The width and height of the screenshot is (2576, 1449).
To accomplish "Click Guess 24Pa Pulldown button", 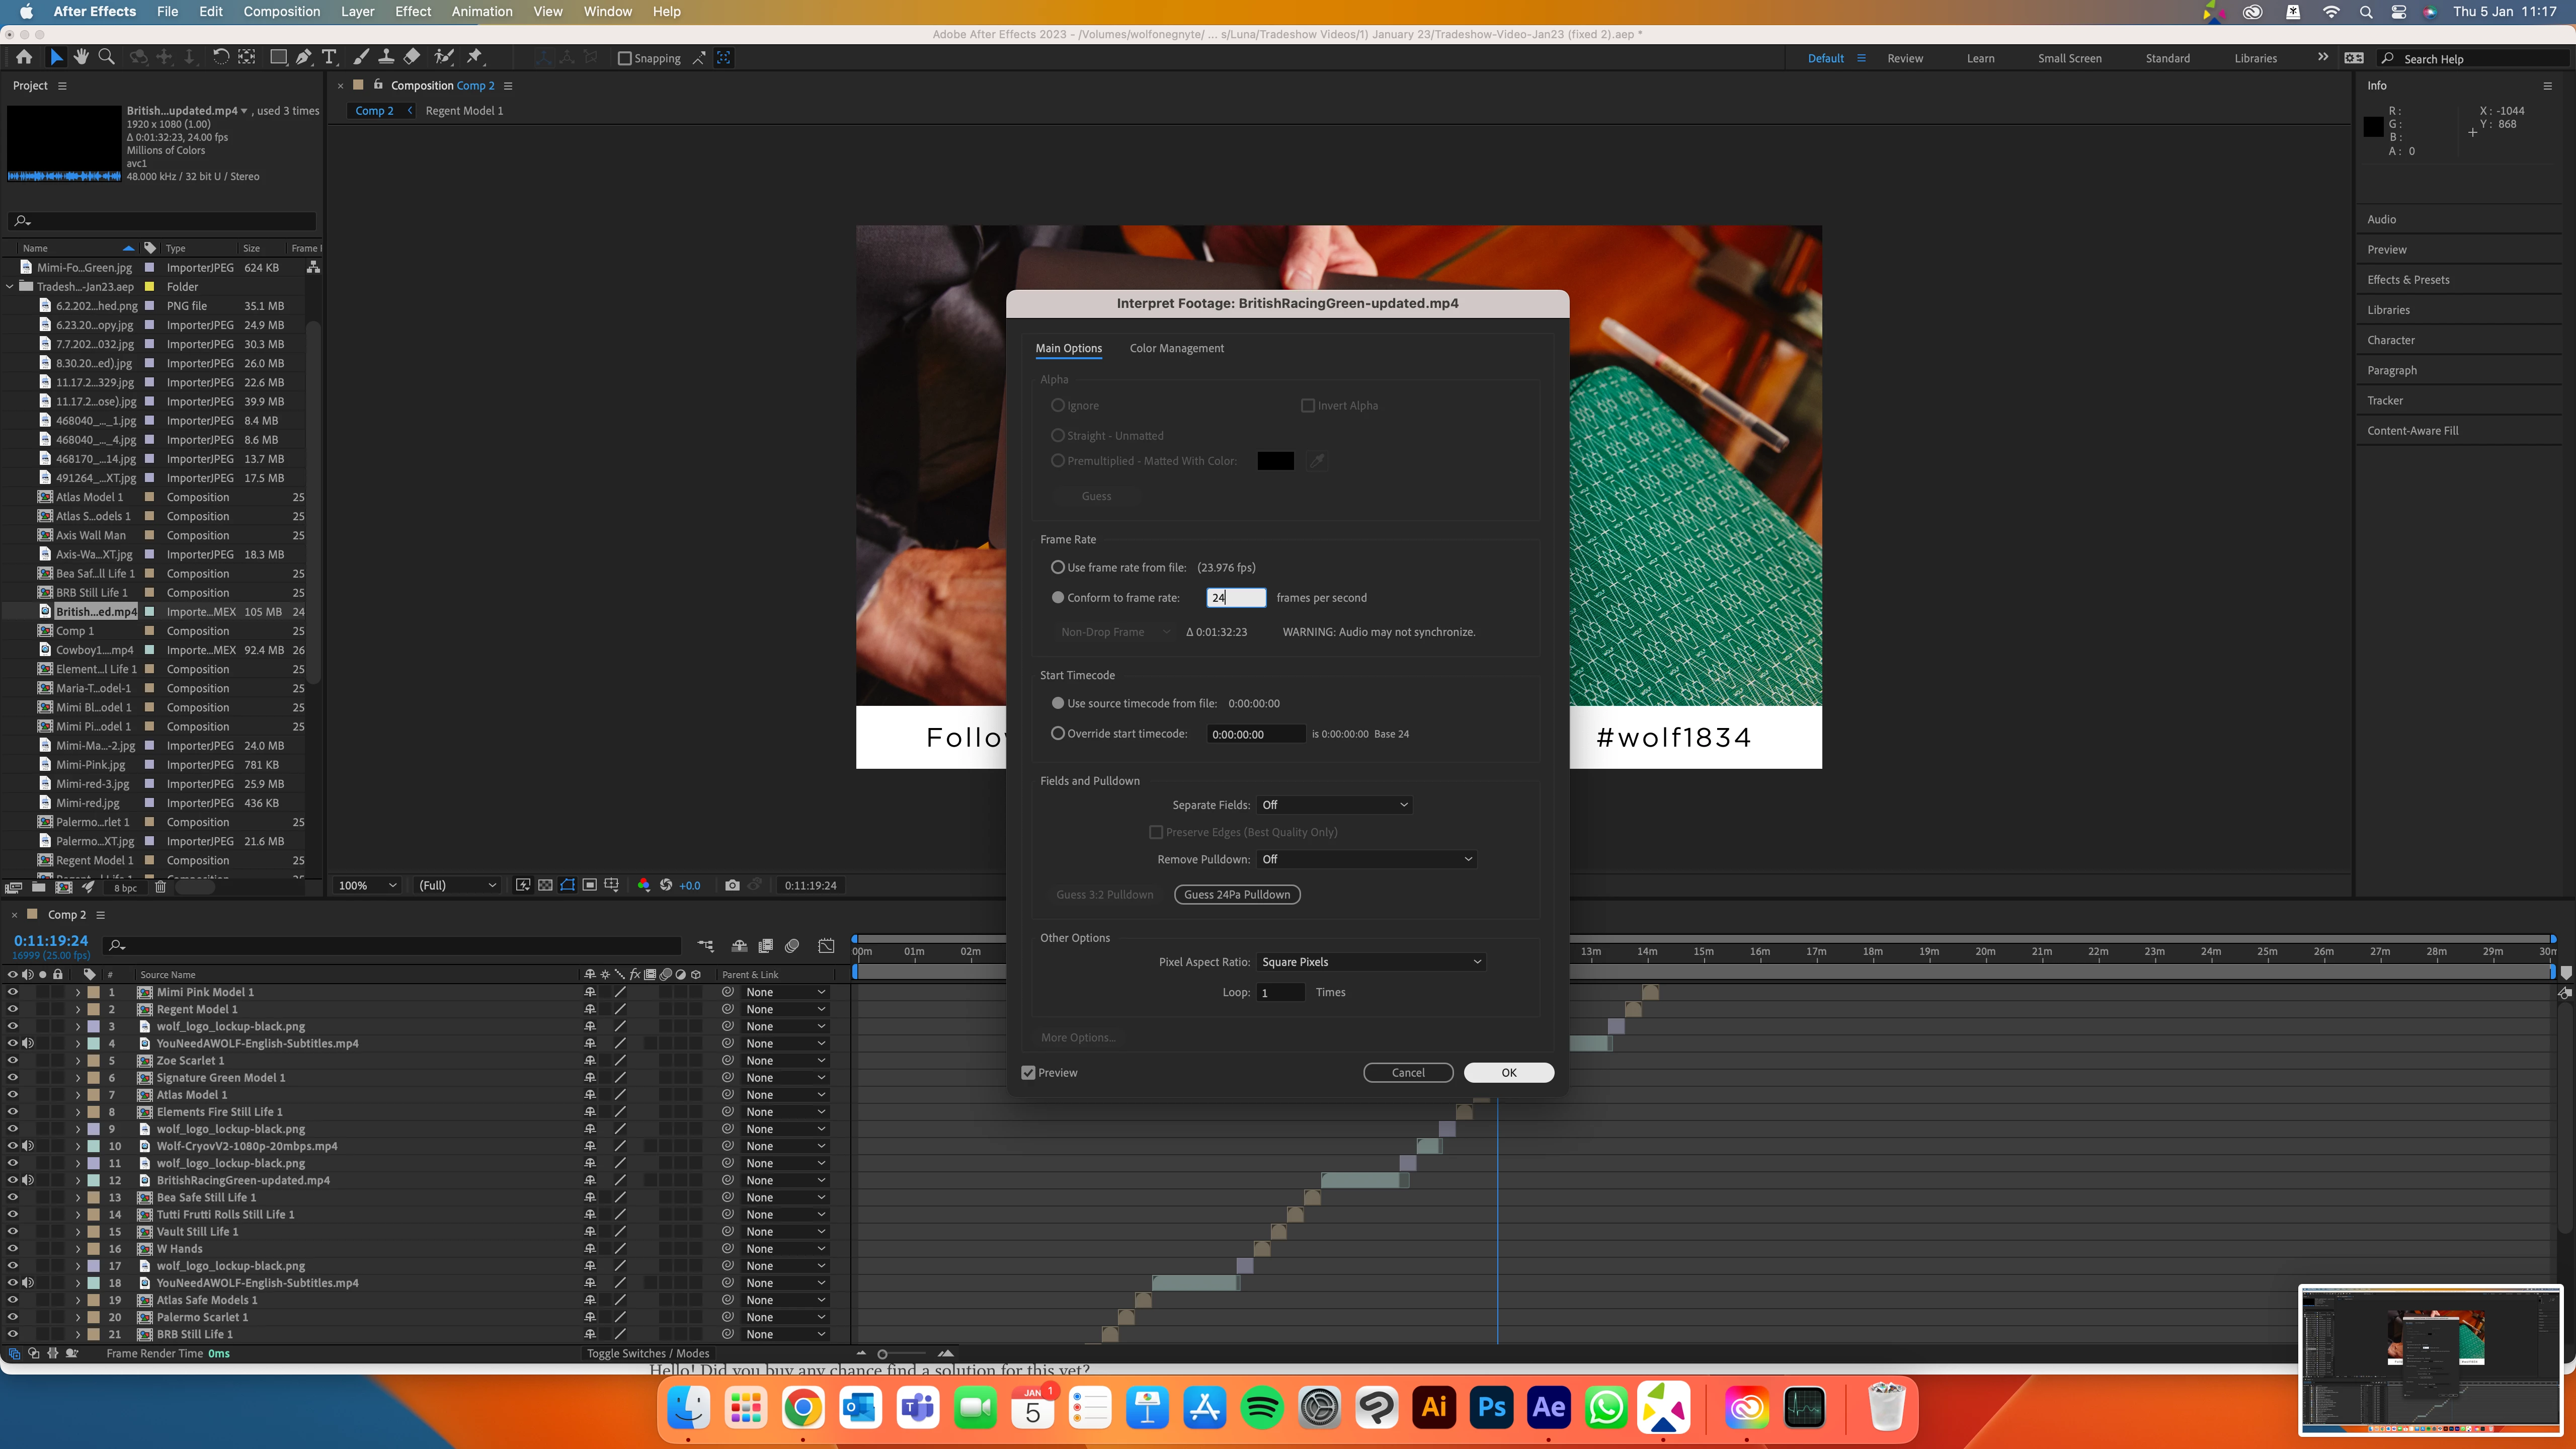I will pyautogui.click(x=1237, y=894).
